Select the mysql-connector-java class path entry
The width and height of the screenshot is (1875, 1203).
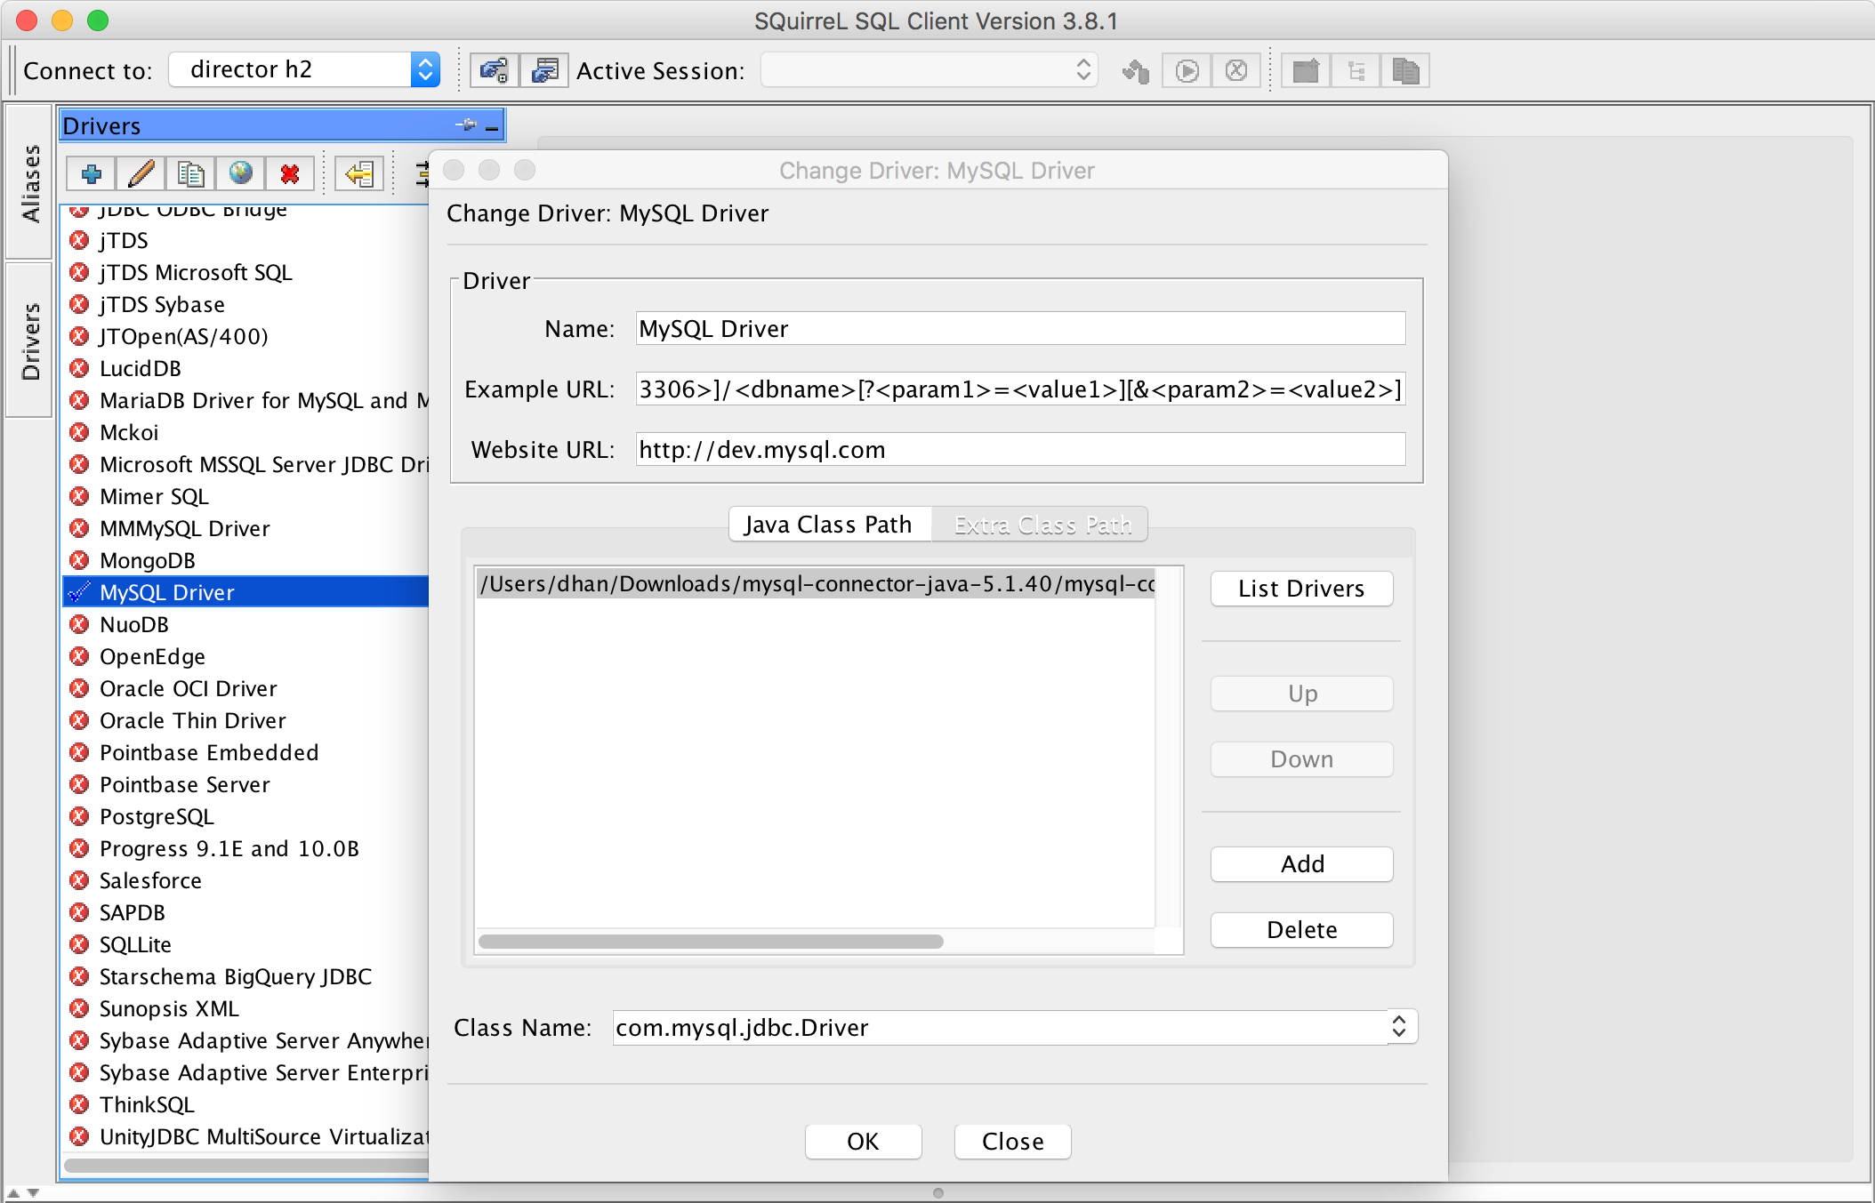[x=816, y=584]
